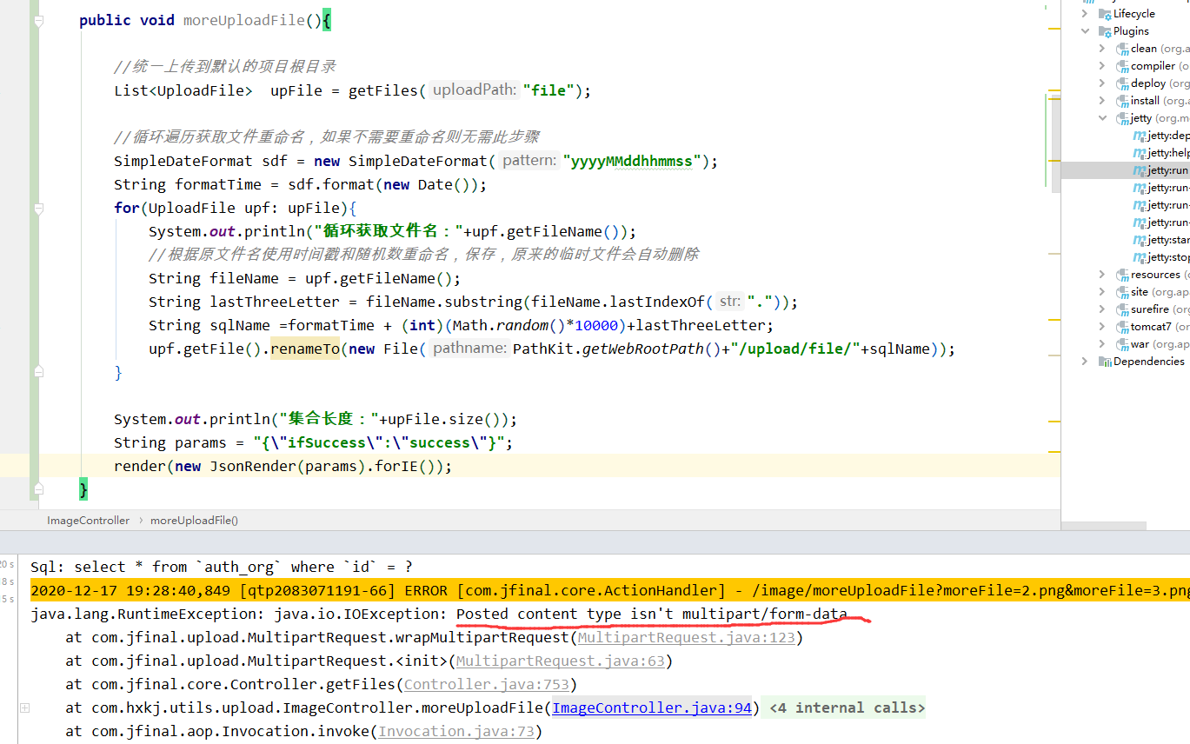
Task: Click the Lifecycle folder icon in Maven panel
Action: (x=1105, y=14)
